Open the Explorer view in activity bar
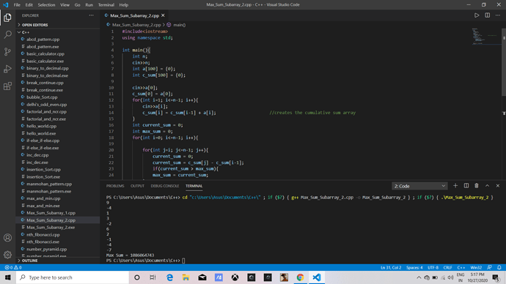Screen dimensions: 506x284 7,18
